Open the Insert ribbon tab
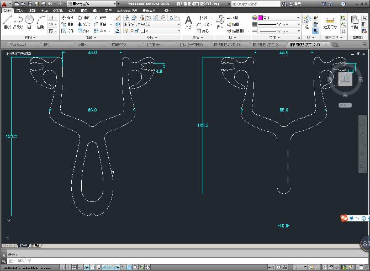The height and width of the screenshot is (271, 370). coord(19,10)
